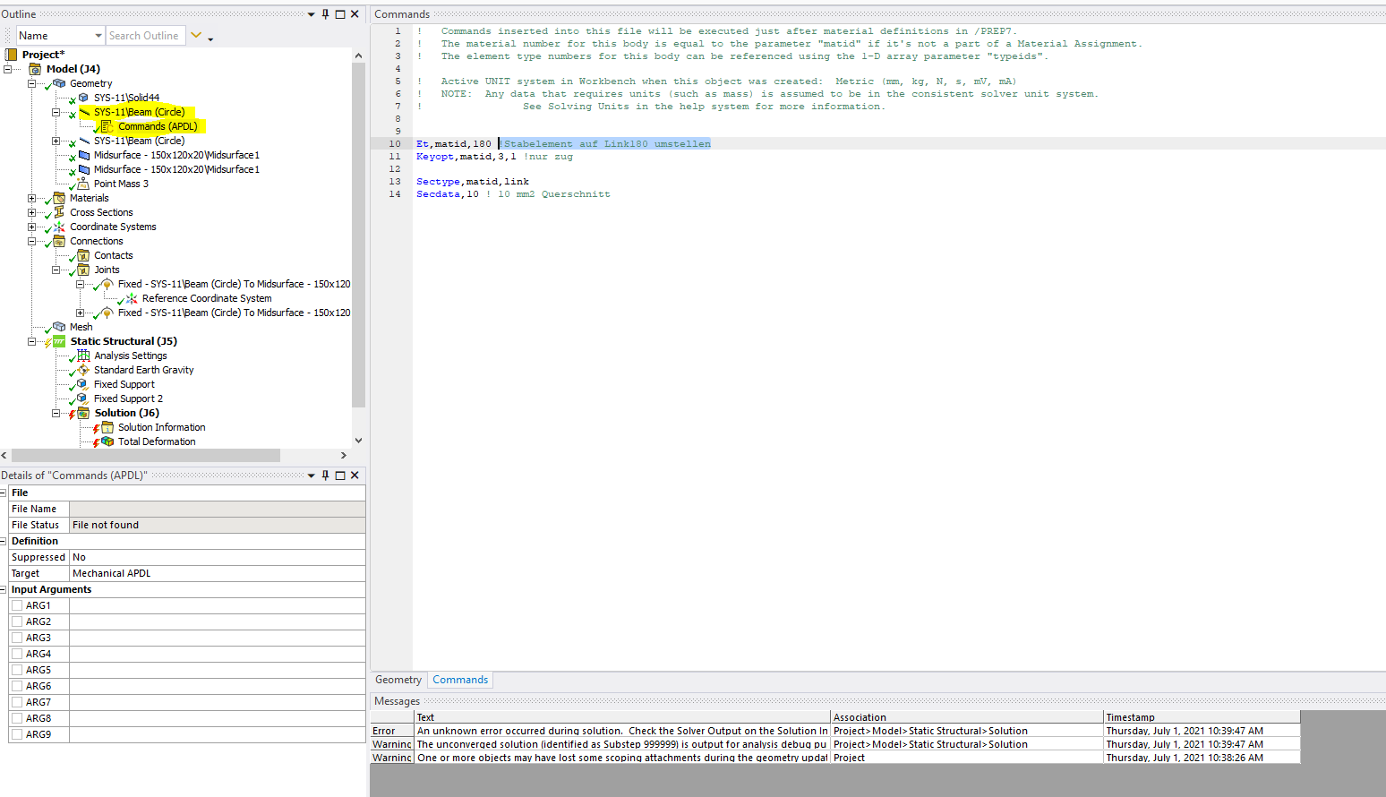Close the Details of Commands (APDL) panel
1386x797 pixels.
[x=355, y=476]
